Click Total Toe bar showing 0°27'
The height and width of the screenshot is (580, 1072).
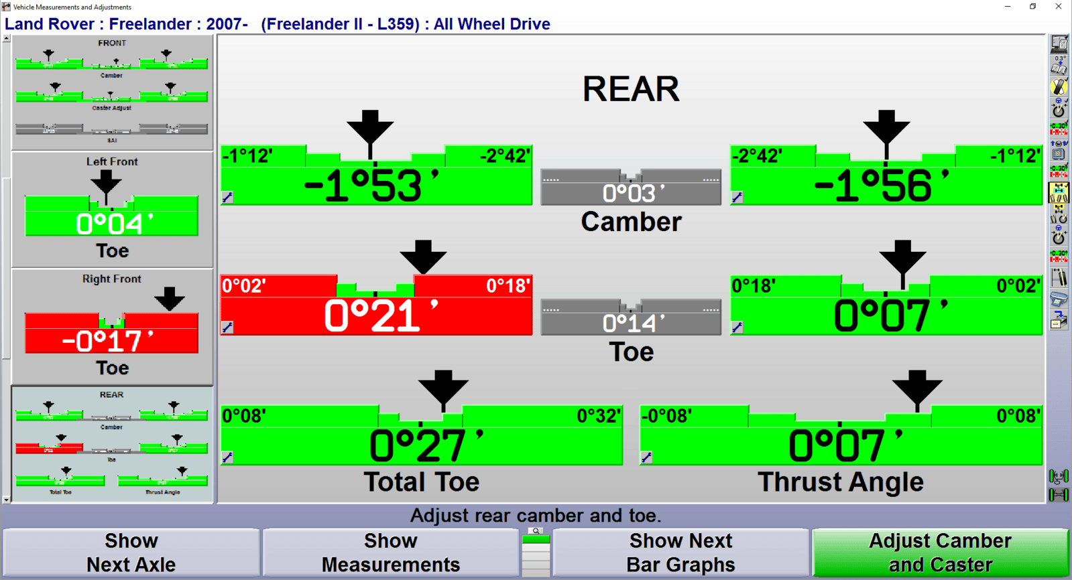point(422,435)
